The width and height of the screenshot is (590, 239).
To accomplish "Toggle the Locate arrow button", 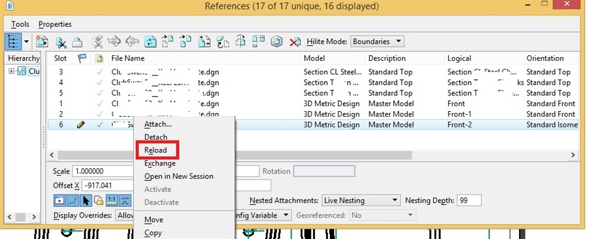I will [x=86, y=201].
